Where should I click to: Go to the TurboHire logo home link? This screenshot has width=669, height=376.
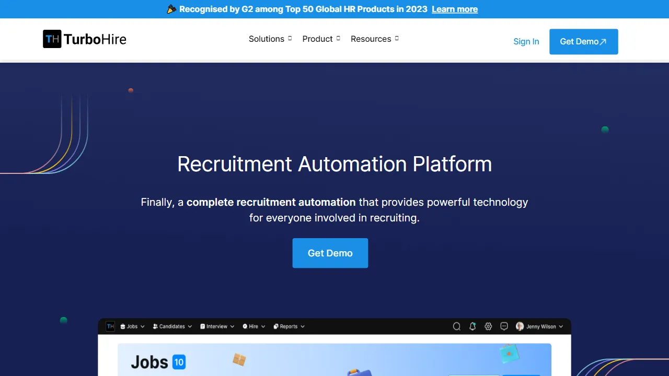point(85,39)
